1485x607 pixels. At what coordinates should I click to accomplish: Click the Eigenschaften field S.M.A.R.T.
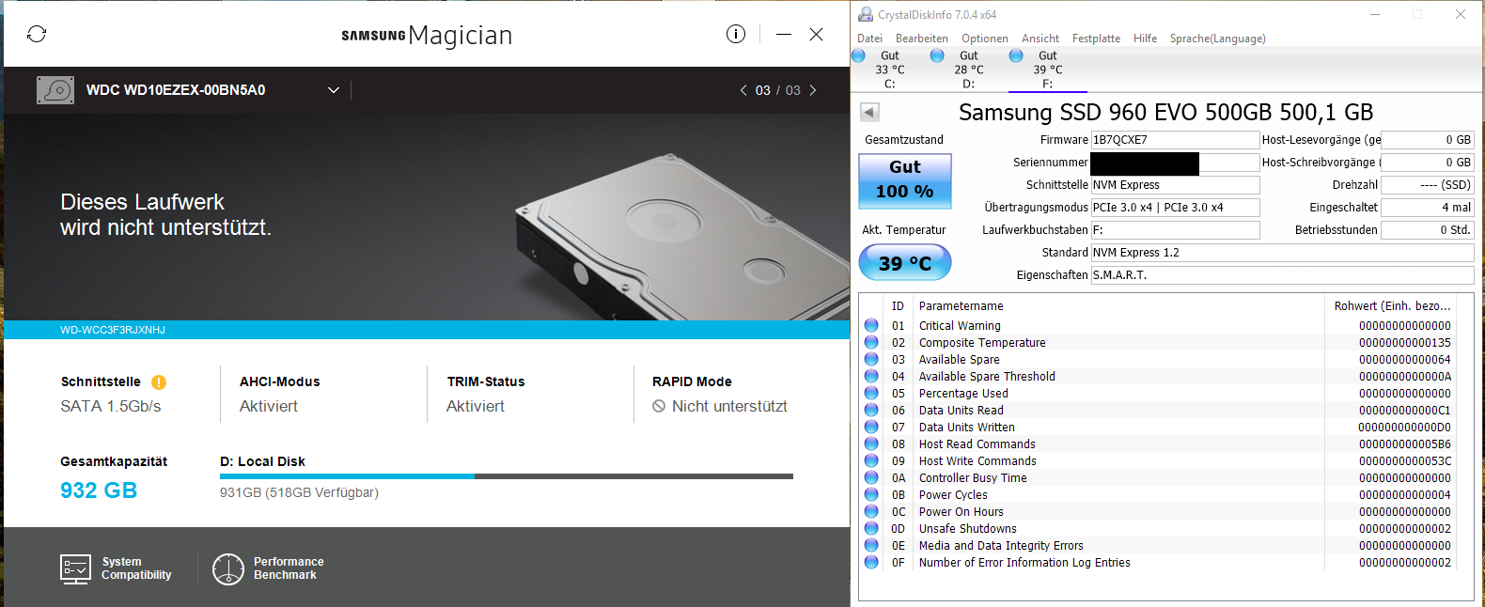(1282, 275)
